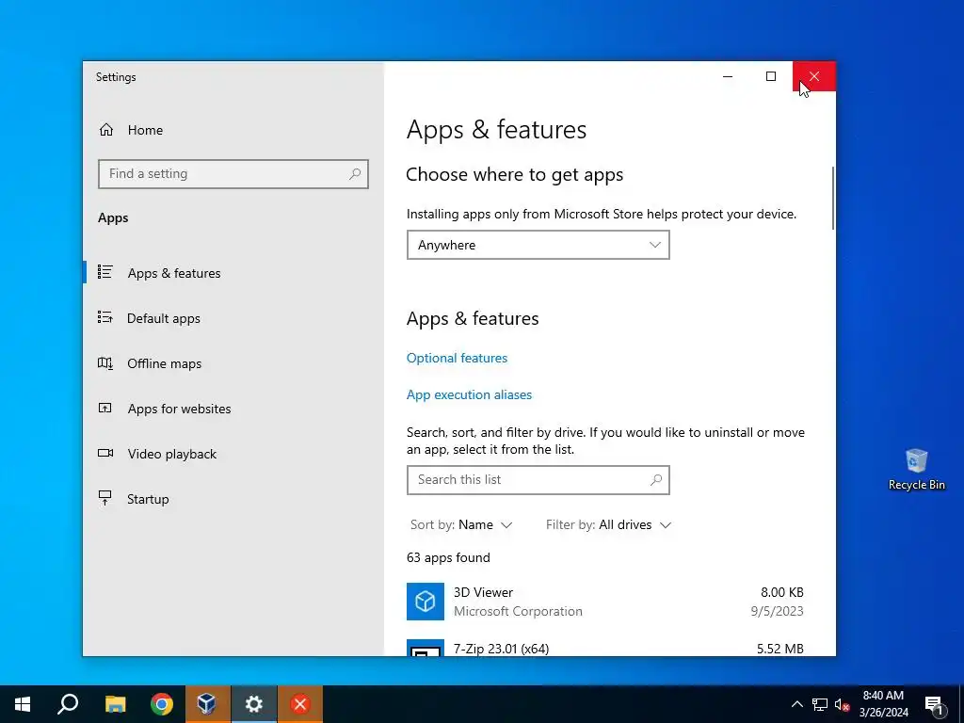Open Video playback settings

click(x=171, y=454)
